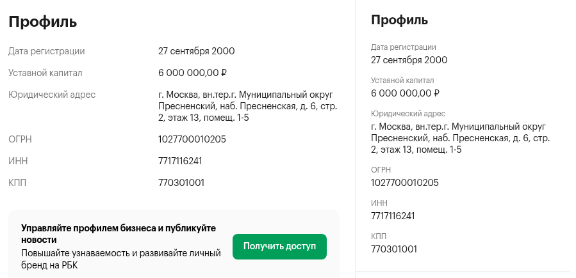The width and height of the screenshot is (576, 278).
Task: Click the larger "Профиль" heading in the main table
Action: [x=42, y=21]
